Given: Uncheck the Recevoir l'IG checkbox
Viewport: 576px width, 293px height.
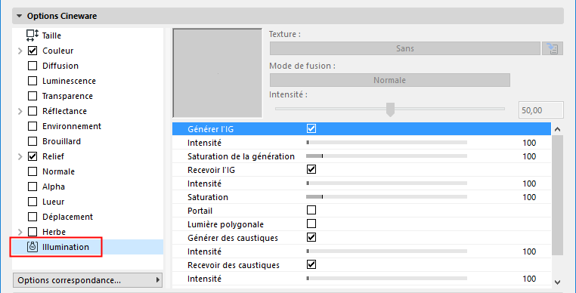Looking at the screenshot, I should point(311,169).
